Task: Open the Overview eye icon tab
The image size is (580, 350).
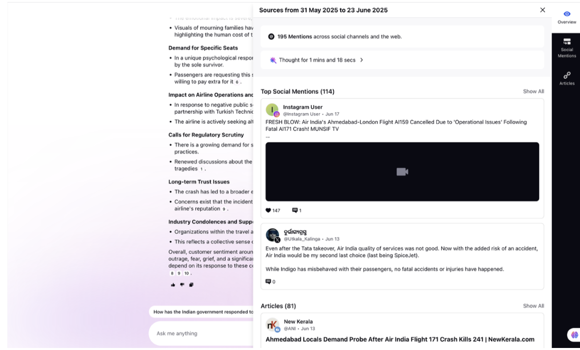Action: (x=567, y=17)
